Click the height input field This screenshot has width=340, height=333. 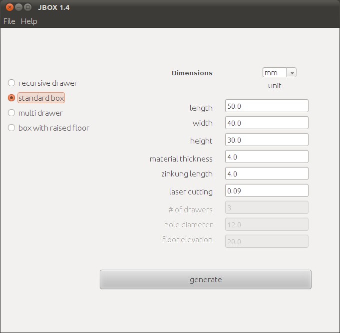(x=267, y=140)
